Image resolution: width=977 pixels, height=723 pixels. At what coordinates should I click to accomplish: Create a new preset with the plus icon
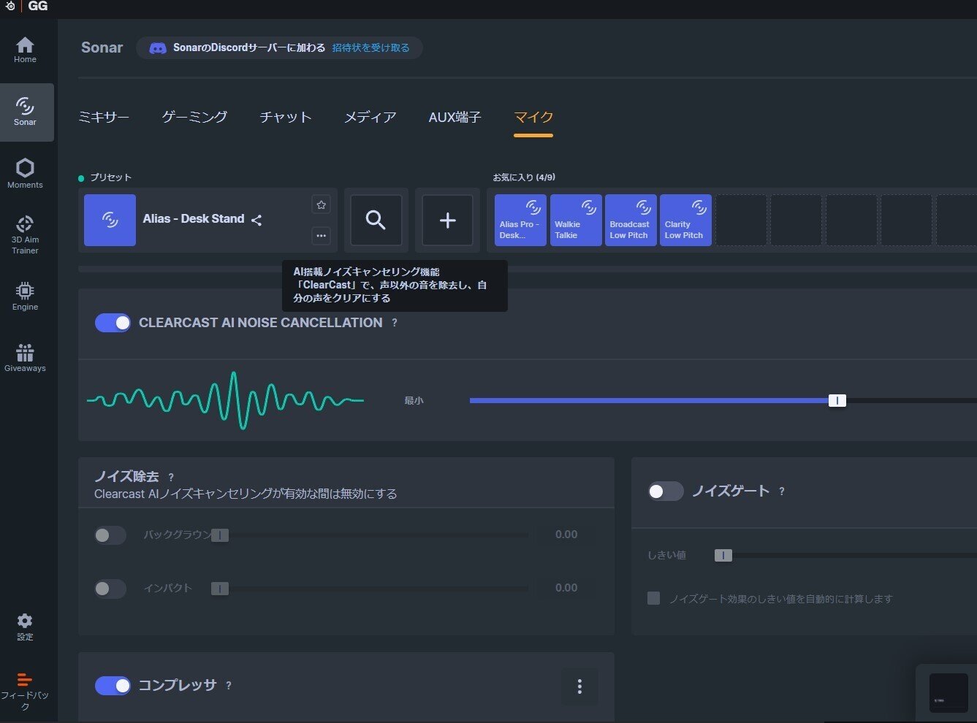447,220
